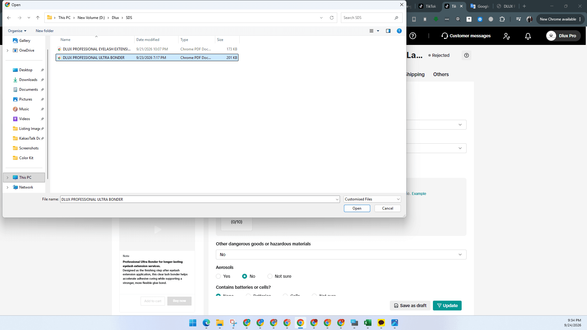Open Chrome extensions puzzle icon
The image size is (587, 330).
click(x=502, y=19)
